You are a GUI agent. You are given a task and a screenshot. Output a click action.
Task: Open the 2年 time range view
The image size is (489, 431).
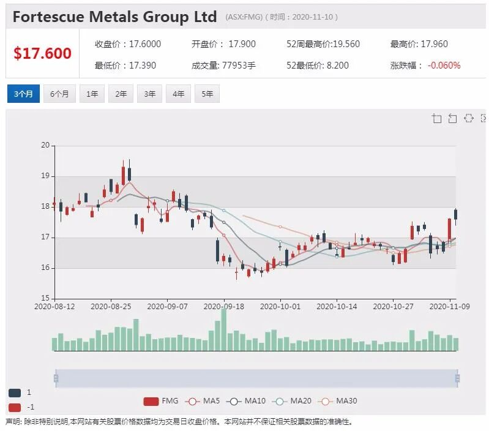pyautogui.click(x=121, y=94)
